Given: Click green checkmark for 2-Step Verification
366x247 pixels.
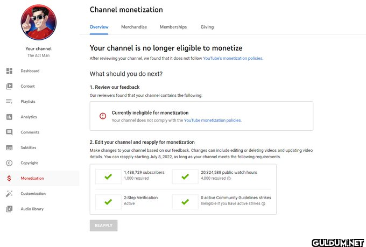Looking at the screenshot, I should tap(108, 202).
